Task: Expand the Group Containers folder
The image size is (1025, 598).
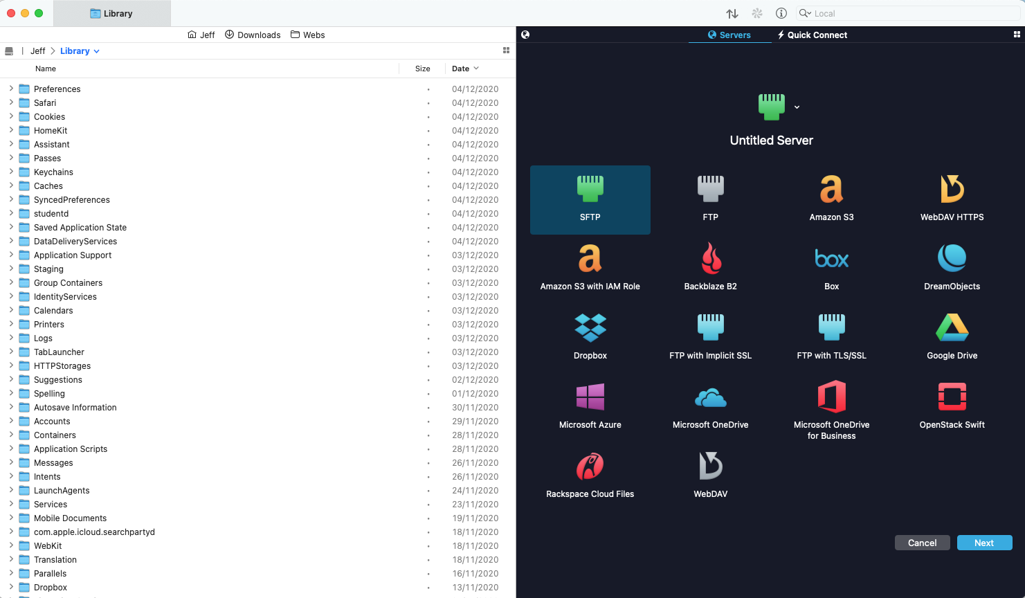Action: coord(11,282)
